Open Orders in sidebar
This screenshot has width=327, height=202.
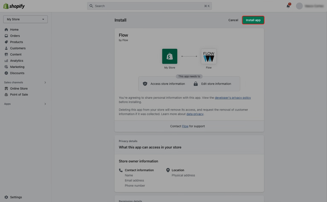[x=15, y=36]
